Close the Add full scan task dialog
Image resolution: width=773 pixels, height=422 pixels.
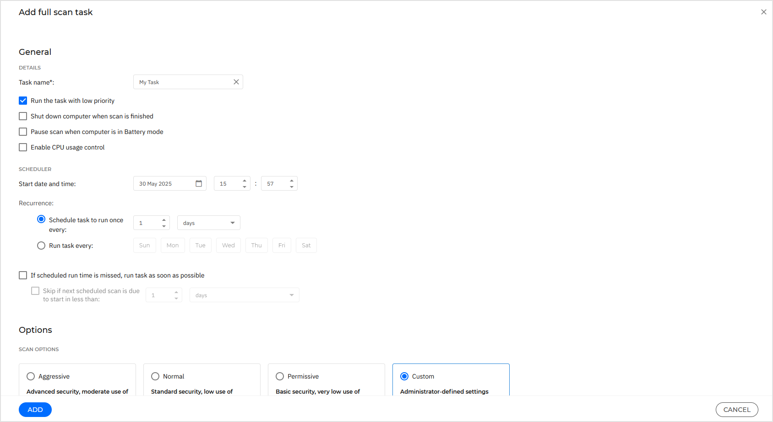[763, 12]
